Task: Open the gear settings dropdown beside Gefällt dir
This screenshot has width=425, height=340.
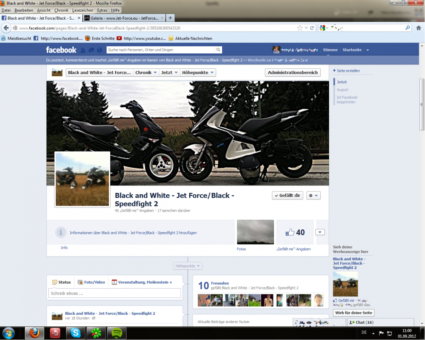Action: [313, 195]
